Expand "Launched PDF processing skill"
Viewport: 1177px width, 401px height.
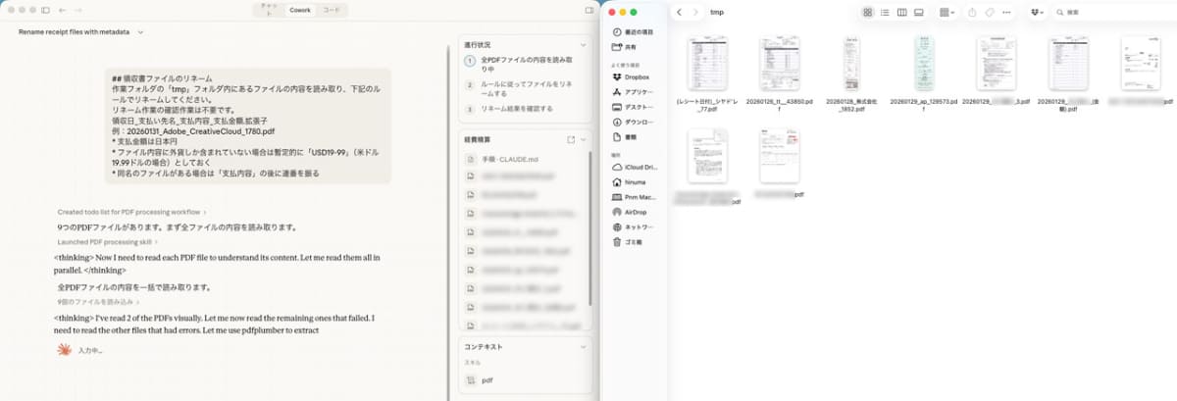coord(107,241)
